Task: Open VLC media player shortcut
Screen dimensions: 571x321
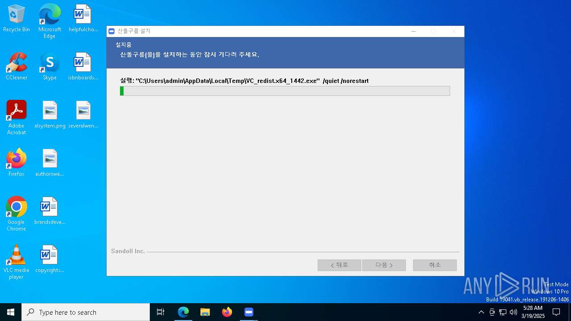Action: (x=17, y=262)
